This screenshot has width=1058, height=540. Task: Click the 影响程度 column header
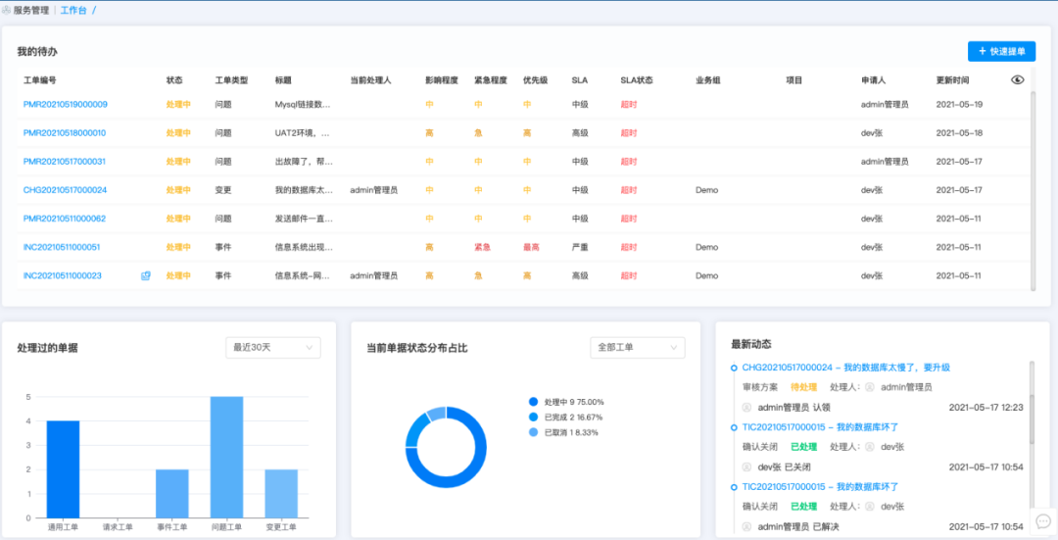click(x=442, y=80)
